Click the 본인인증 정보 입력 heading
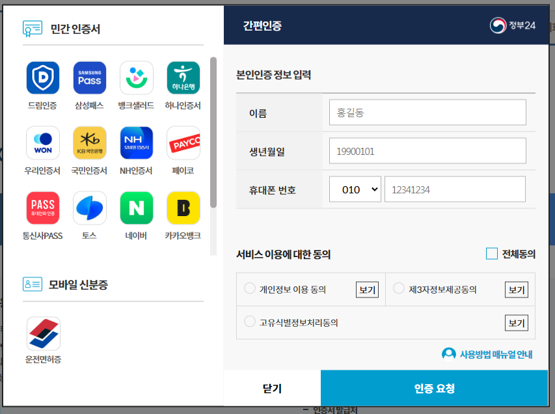 [274, 75]
